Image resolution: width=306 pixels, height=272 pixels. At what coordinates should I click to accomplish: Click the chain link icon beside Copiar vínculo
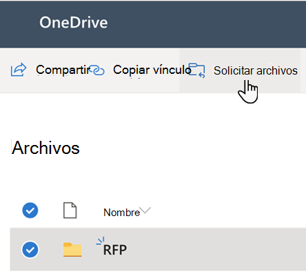(x=97, y=70)
